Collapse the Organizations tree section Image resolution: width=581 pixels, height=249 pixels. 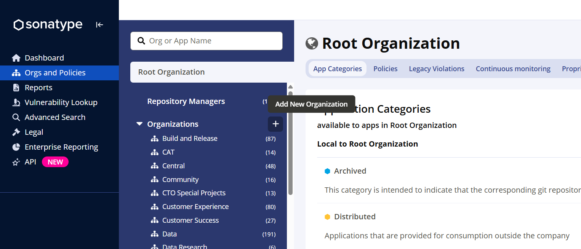139,124
